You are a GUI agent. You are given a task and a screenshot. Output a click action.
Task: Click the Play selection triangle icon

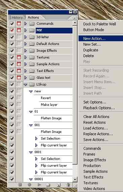click(39, 185)
